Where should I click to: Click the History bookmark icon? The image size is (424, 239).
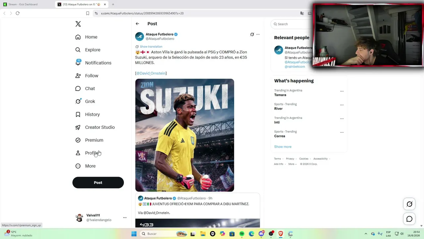[x=78, y=115]
